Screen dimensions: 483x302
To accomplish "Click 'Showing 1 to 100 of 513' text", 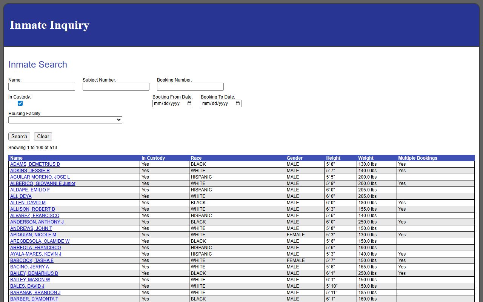I will pos(33,148).
